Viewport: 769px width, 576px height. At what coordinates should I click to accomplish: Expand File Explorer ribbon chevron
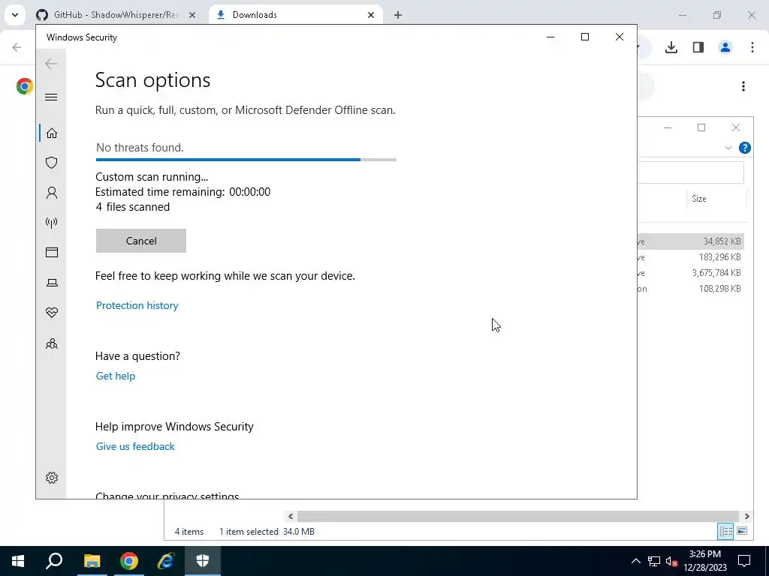click(x=728, y=148)
